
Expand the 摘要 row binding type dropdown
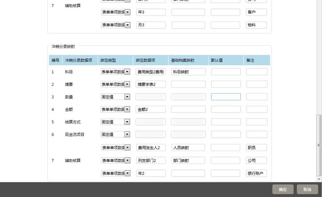click(x=127, y=84)
